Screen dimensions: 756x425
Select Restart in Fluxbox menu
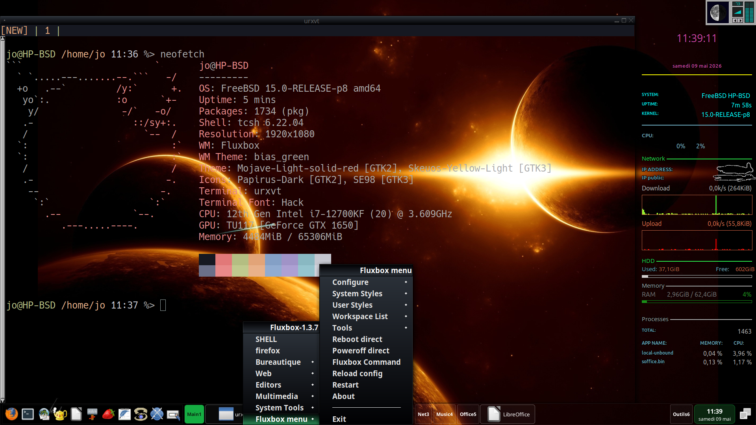pyautogui.click(x=366, y=385)
